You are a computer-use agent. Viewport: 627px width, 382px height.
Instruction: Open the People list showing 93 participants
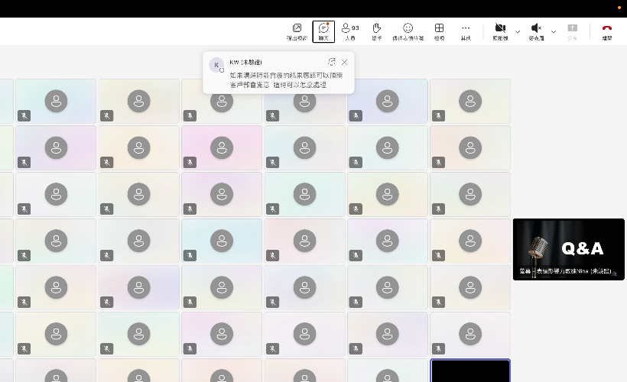349,31
